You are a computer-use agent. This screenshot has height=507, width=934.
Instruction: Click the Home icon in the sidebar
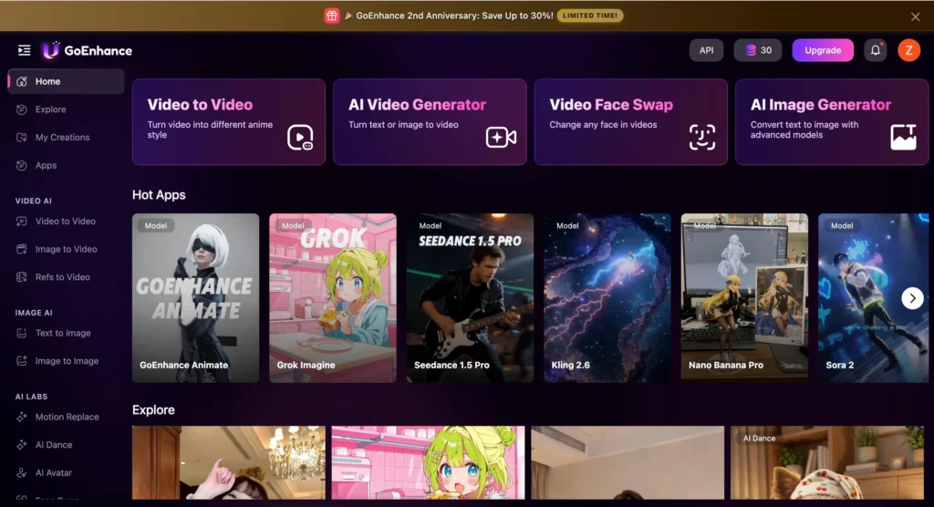point(22,82)
